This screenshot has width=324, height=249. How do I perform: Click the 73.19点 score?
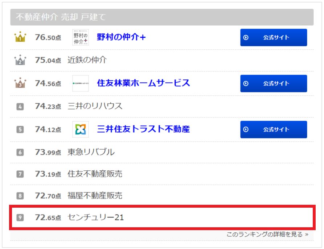[48, 174]
